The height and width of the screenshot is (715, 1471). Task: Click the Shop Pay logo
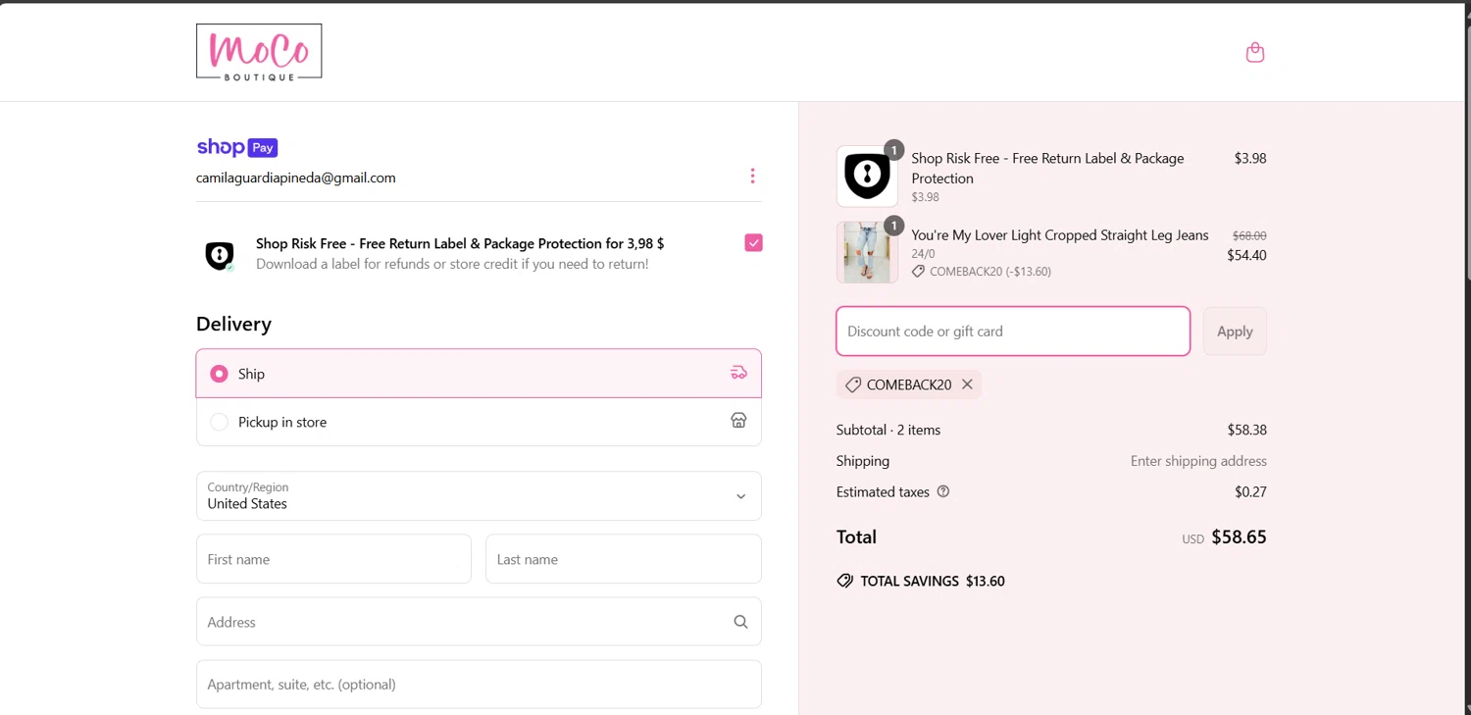pyautogui.click(x=237, y=147)
